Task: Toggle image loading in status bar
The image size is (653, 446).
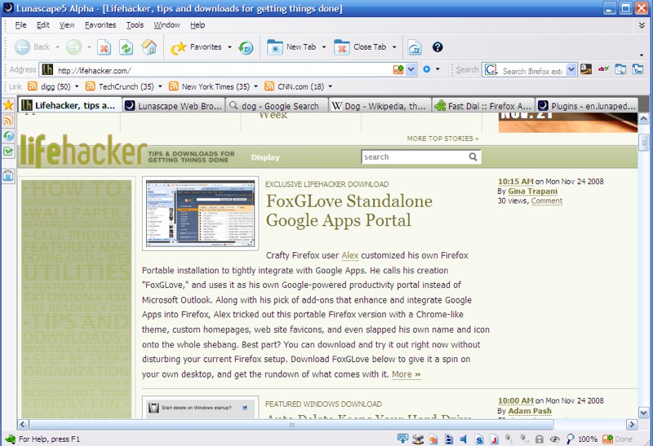Action: [433, 439]
